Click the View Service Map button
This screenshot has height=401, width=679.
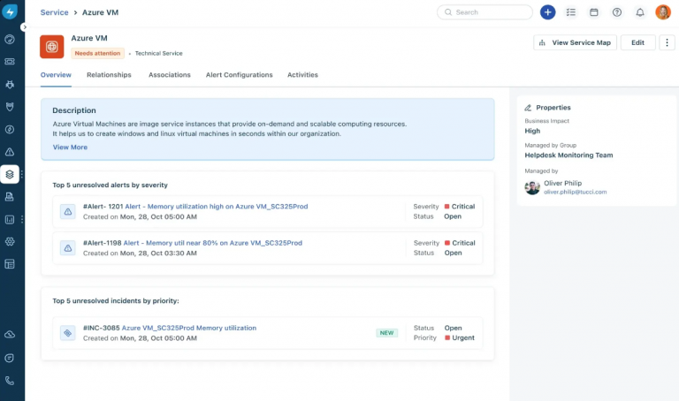pyautogui.click(x=575, y=42)
